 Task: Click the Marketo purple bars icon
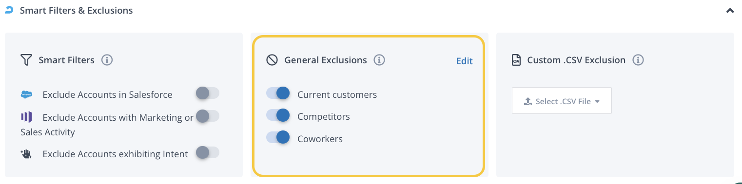click(x=26, y=117)
